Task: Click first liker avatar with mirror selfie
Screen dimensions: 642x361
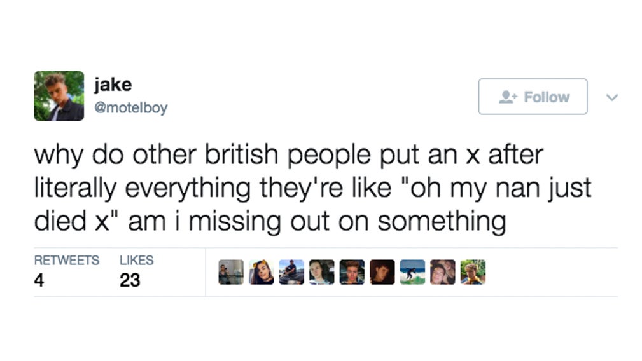Action: point(230,272)
